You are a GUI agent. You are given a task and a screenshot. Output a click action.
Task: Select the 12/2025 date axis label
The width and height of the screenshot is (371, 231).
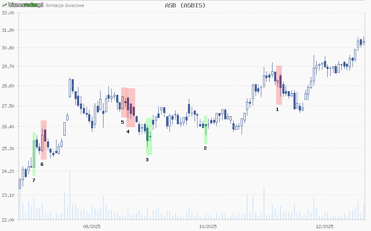[x=324, y=226]
